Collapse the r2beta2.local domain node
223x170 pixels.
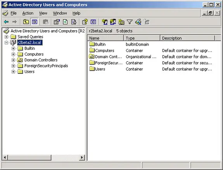[x=6, y=42]
